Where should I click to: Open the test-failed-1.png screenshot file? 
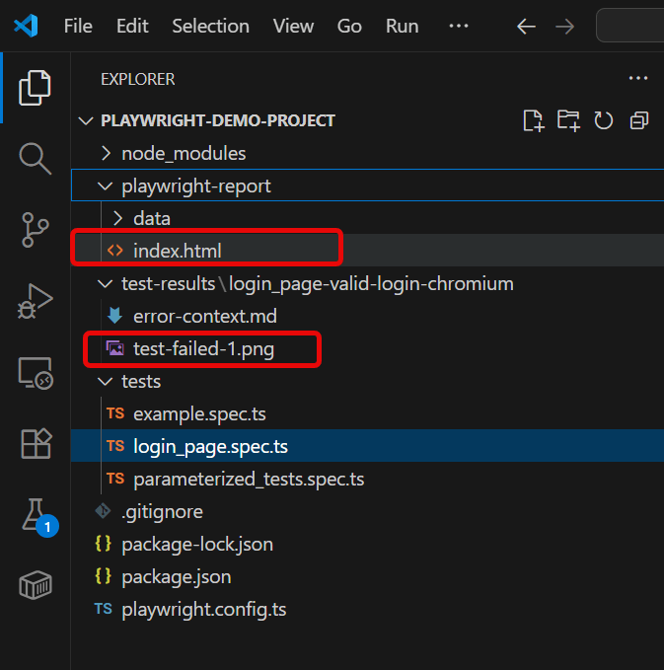tap(203, 348)
